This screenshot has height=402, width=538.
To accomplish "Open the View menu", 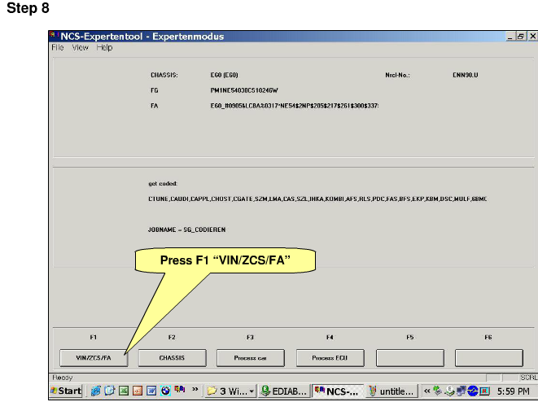I will tap(81, 48).
